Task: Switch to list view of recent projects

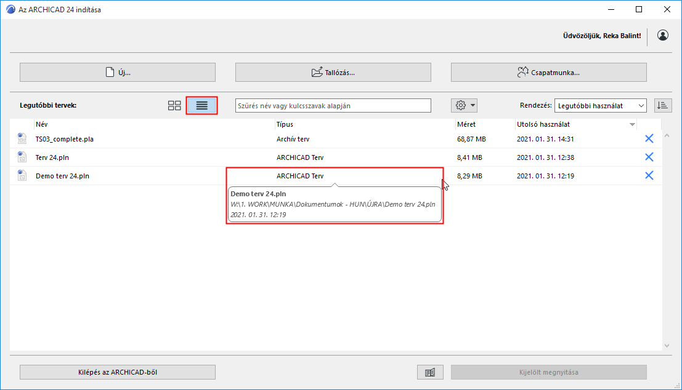Action: (202, 106)
